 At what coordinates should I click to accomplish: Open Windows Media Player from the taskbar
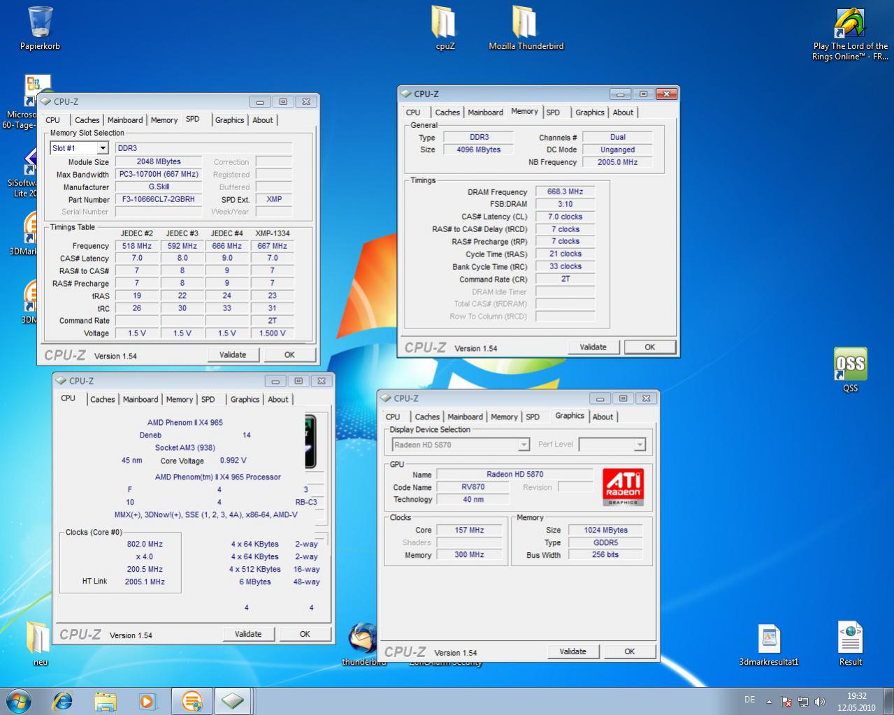pyautogui.click(x=147, y=700)
